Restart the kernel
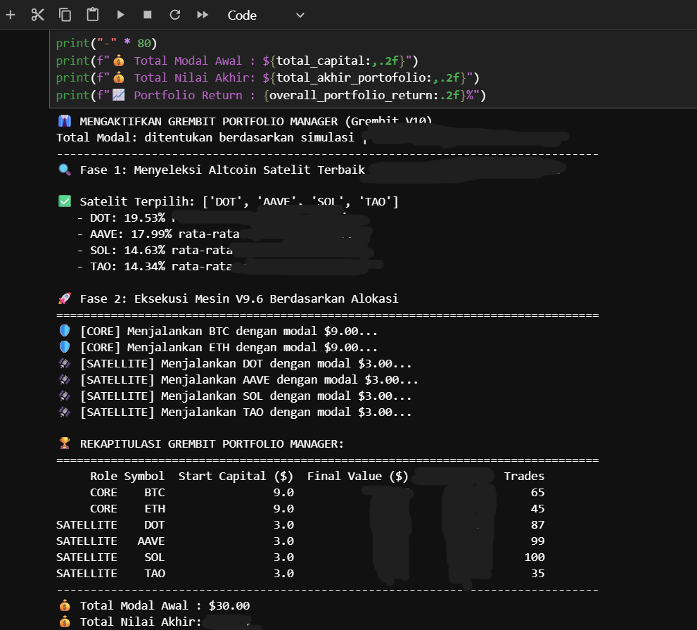This screenshot has width=697, height=630. pyautogui.click(x=175, y=15)
